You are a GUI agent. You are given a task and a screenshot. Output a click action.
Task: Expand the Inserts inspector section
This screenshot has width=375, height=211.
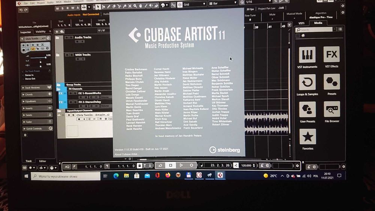pyautogui.click(x=37, y=108)
